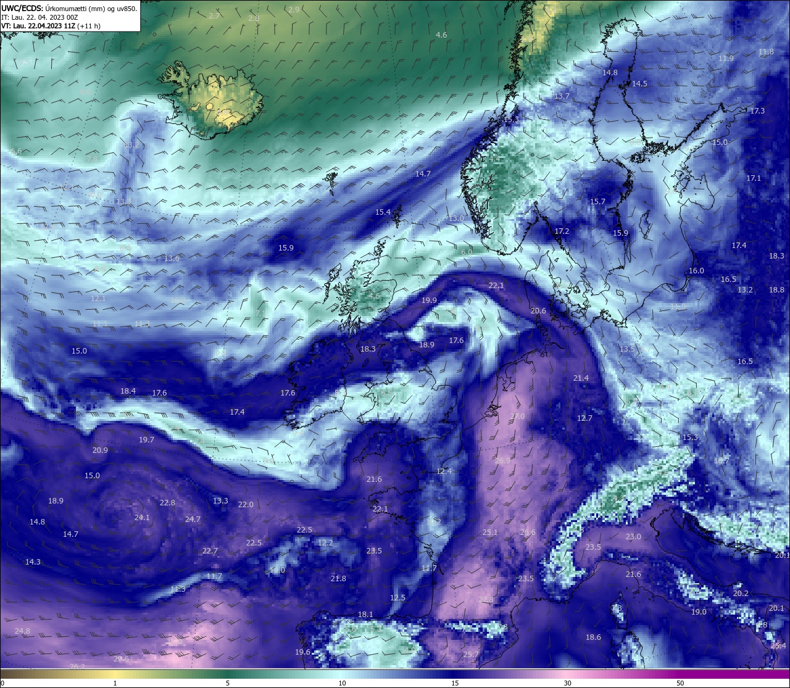Click the colorbar tick label '30'

pos(567,683)
